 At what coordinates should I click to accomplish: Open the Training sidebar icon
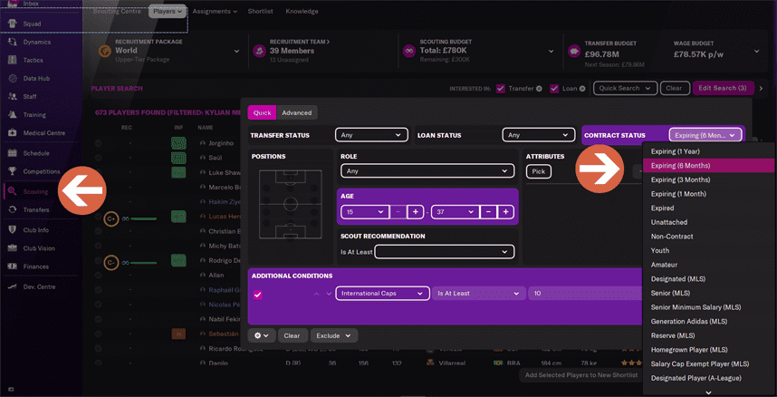click(x=13, y=114)
